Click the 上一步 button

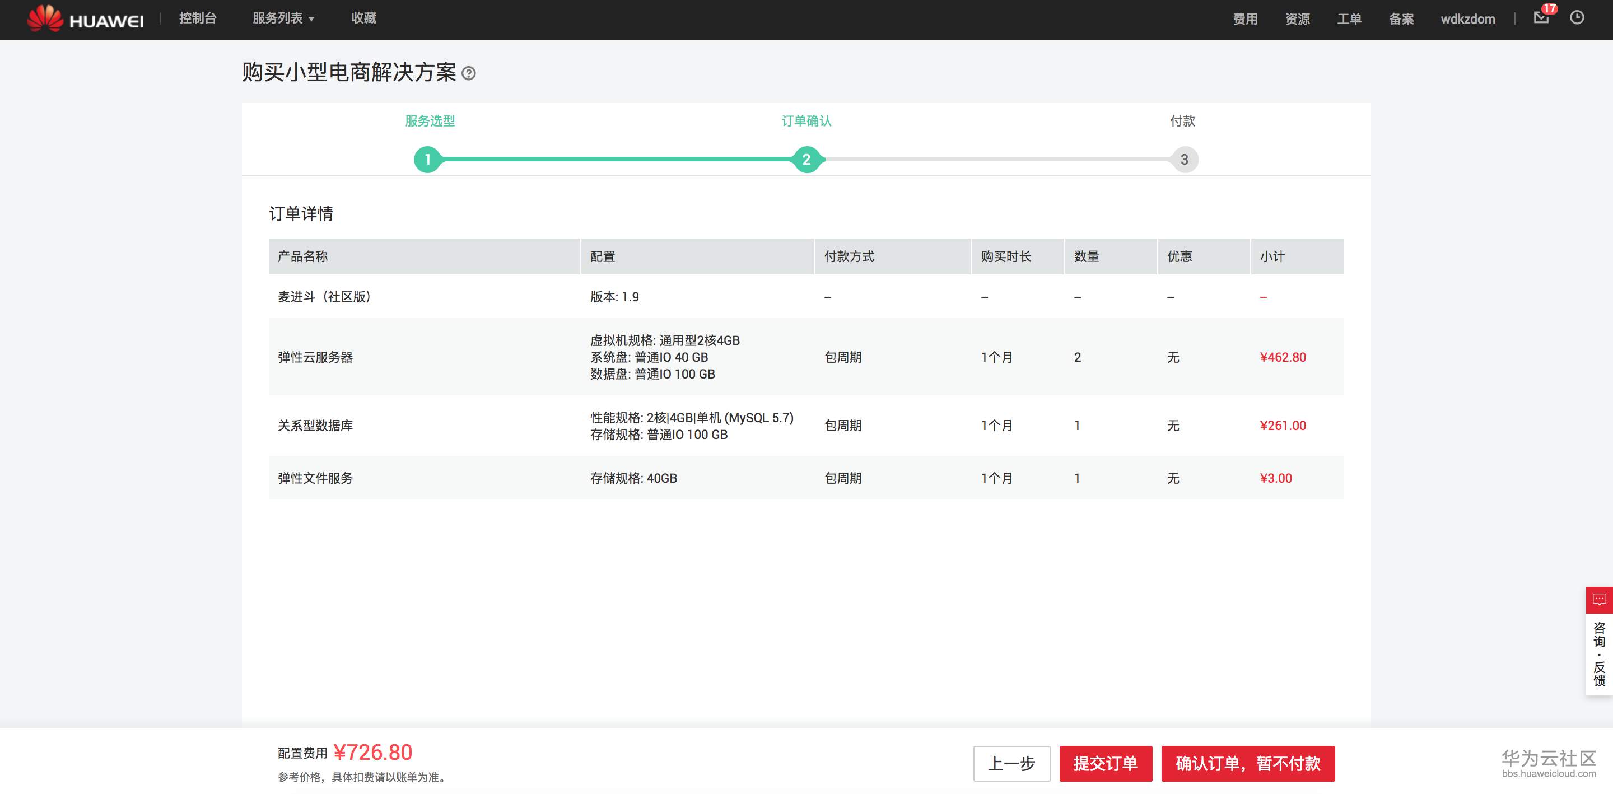tap(1011, 763)
